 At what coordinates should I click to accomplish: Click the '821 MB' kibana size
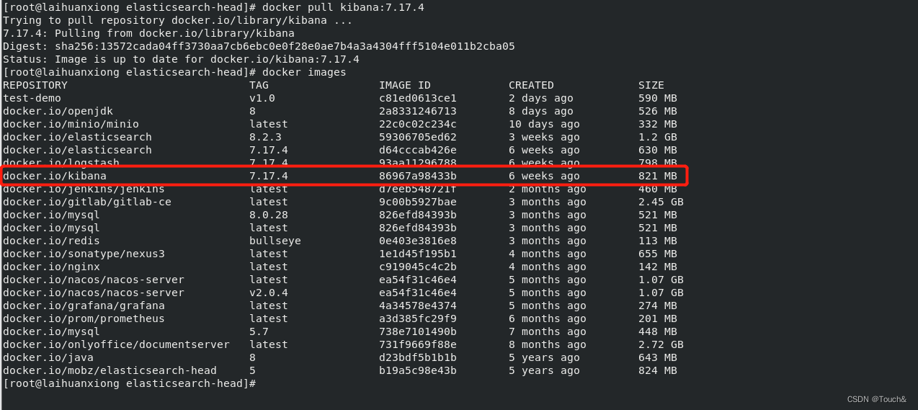[658, 176]
